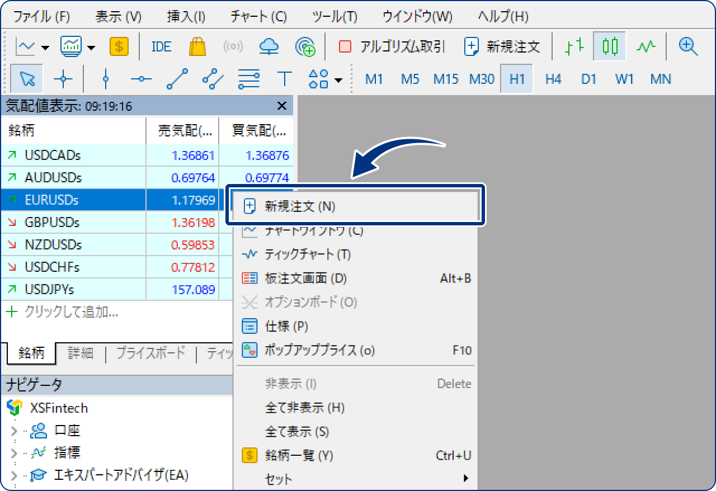
Task: Click the yellow dollar symbols icon
Action: tap(119, 46)
